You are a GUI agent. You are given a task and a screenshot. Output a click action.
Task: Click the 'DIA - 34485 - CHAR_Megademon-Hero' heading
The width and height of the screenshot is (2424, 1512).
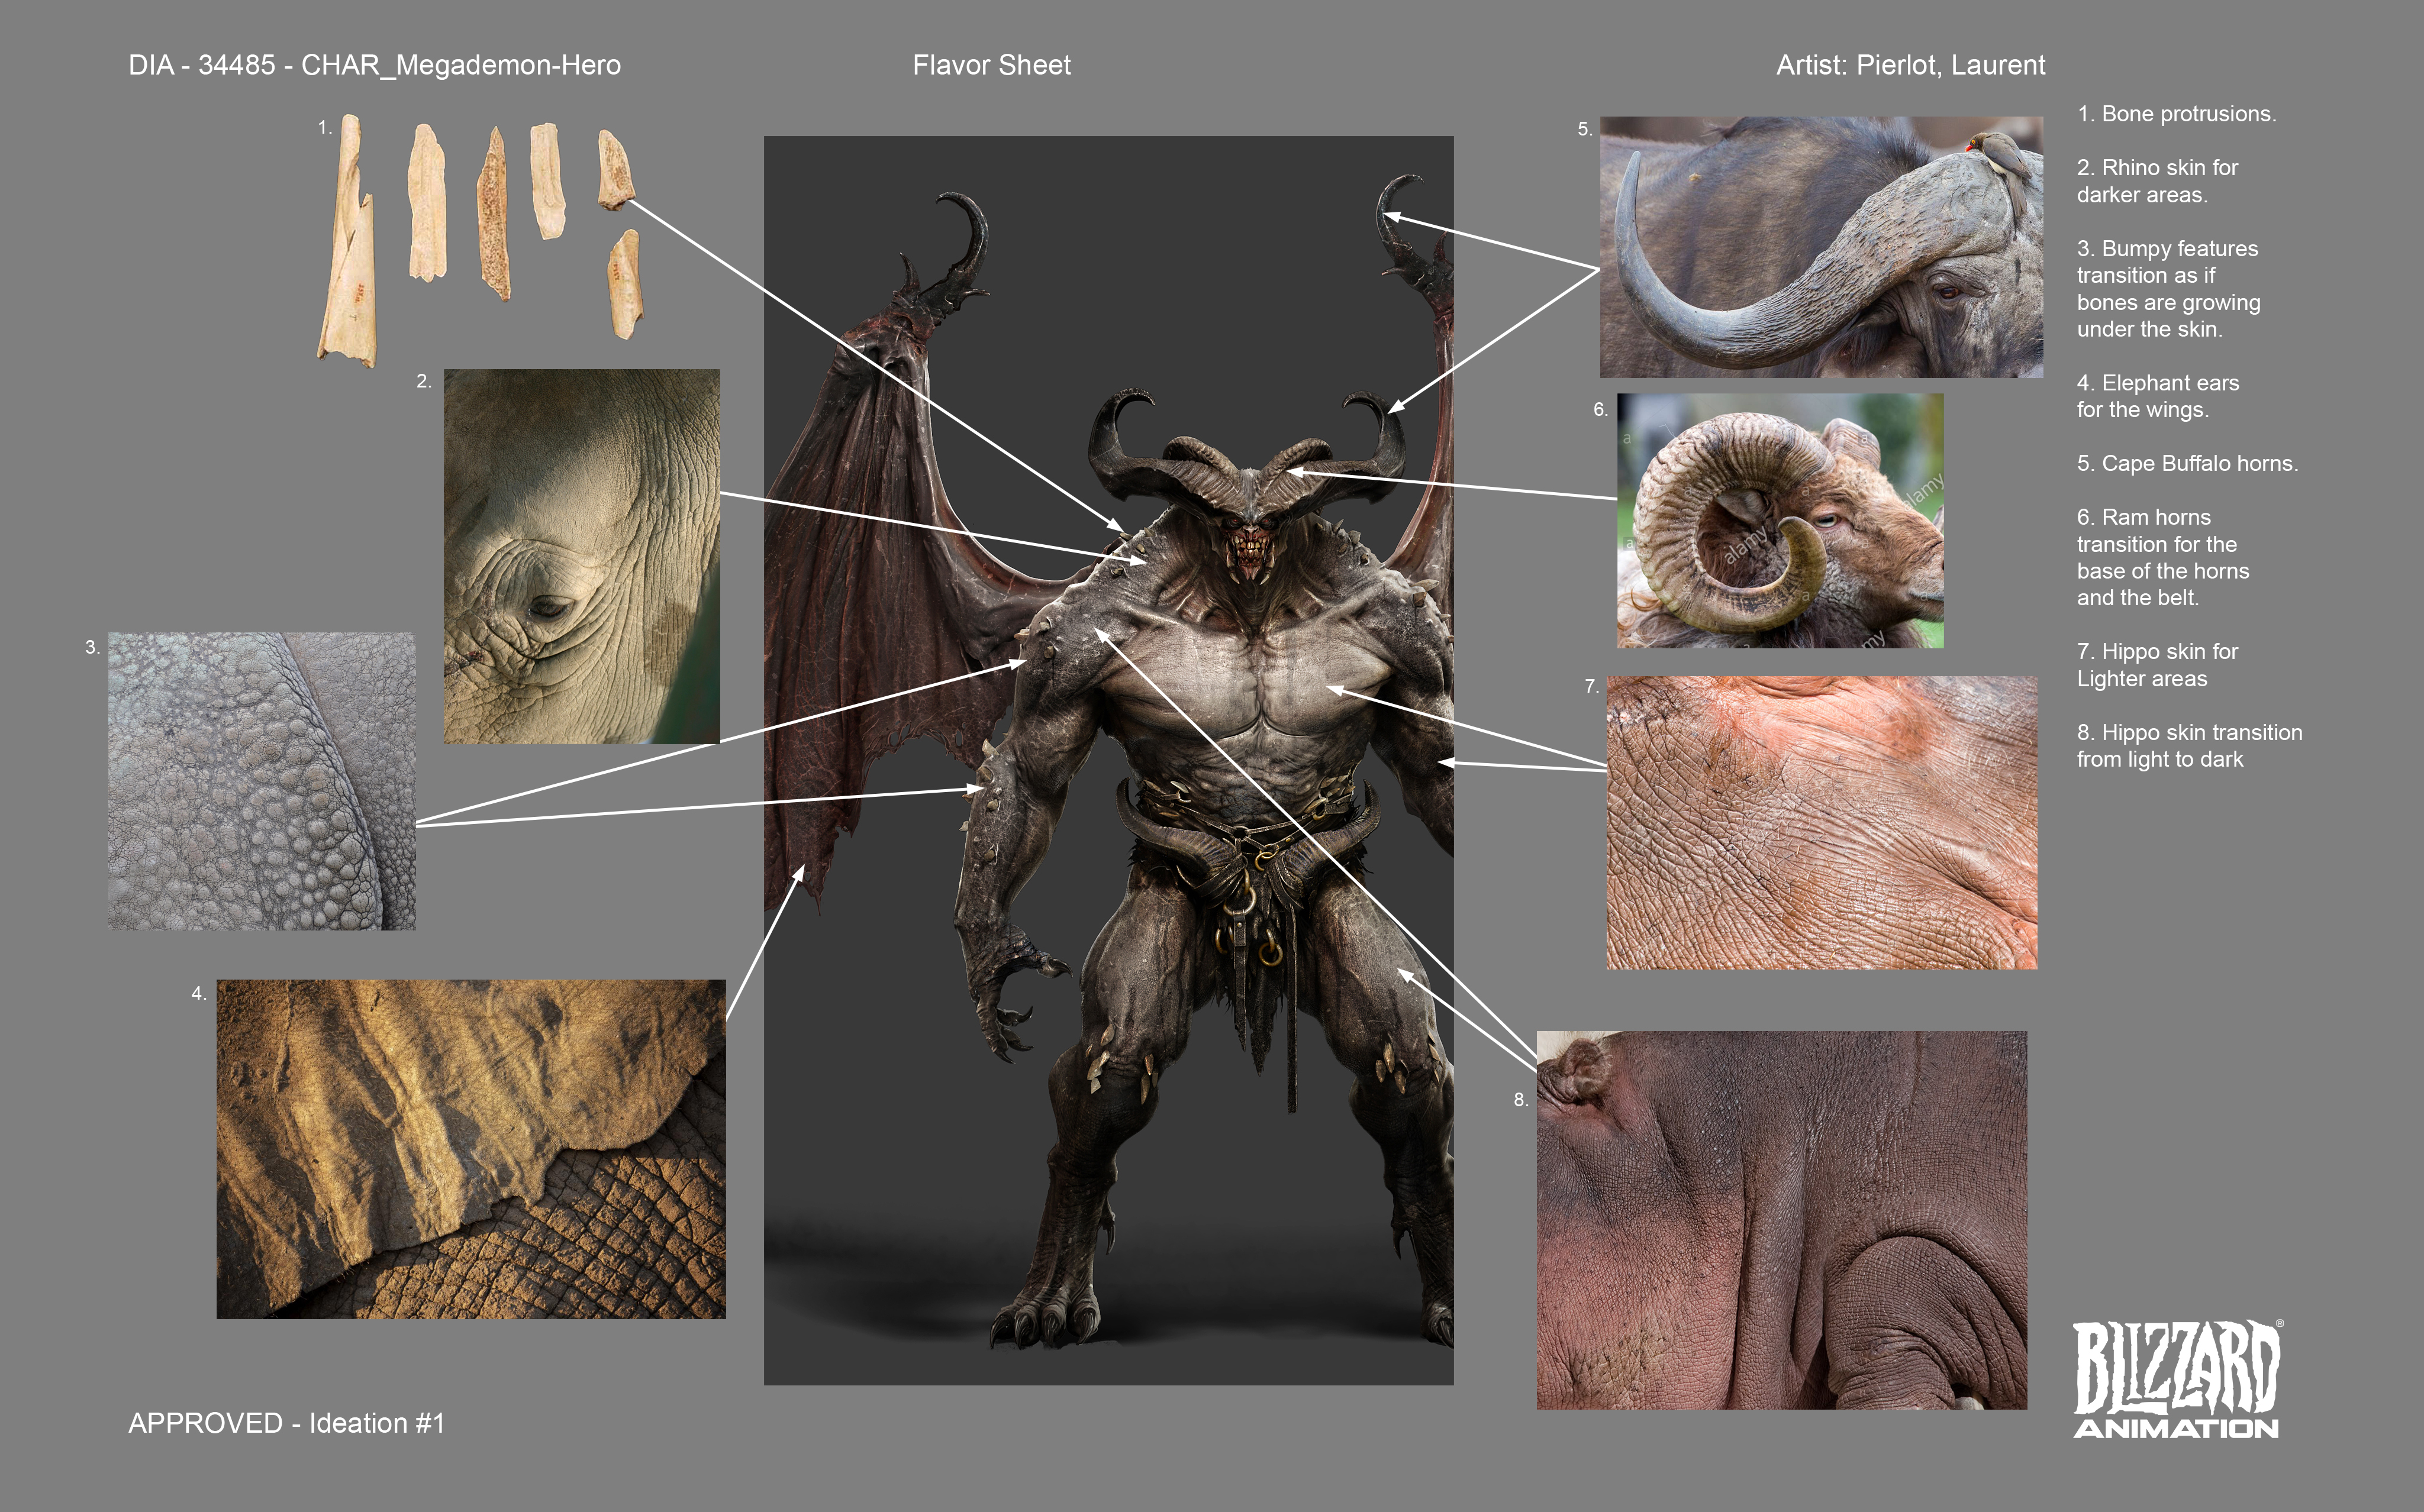tap(374, 65)
